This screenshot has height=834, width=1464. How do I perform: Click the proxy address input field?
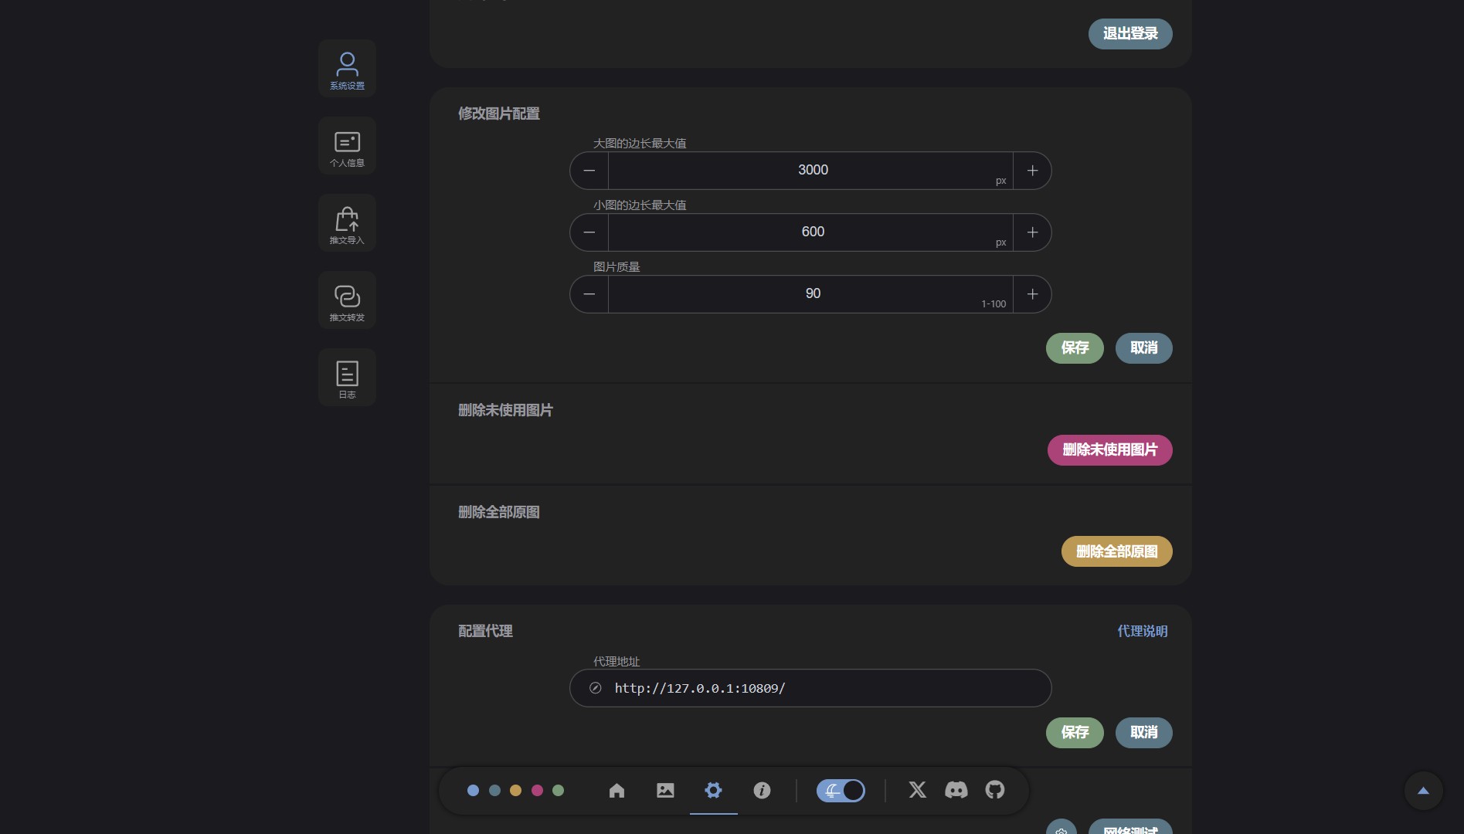pyautogui.click(x=819, y=688)
